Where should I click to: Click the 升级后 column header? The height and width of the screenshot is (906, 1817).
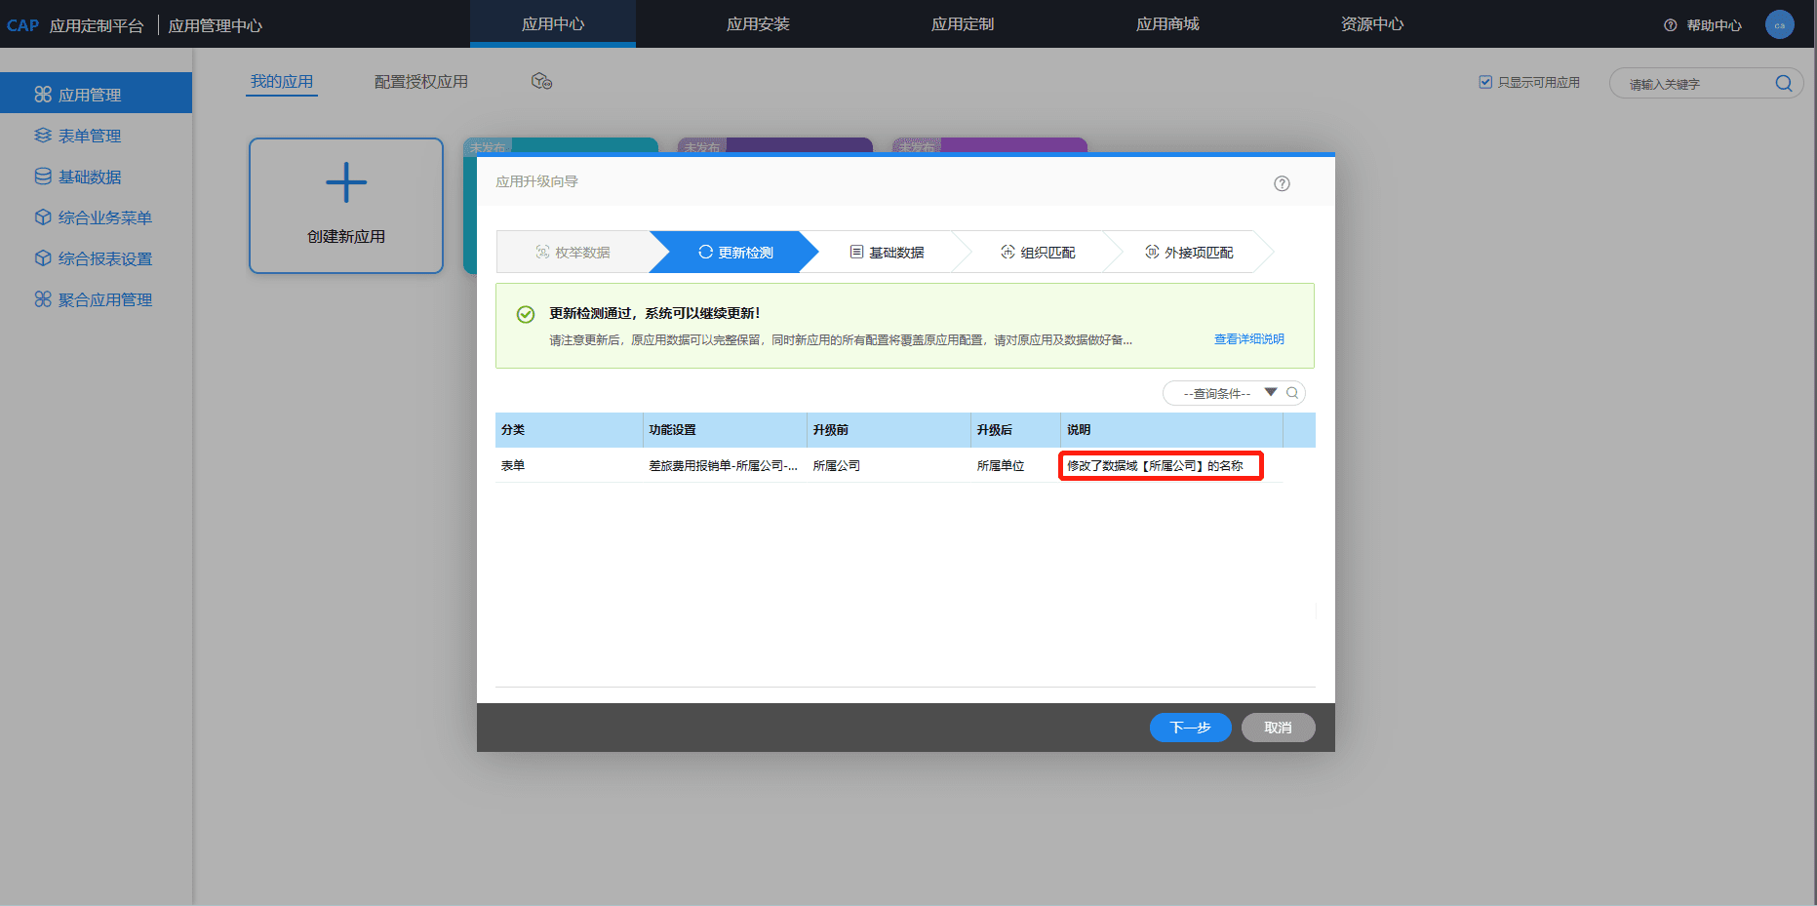[x=1015, y=430]
